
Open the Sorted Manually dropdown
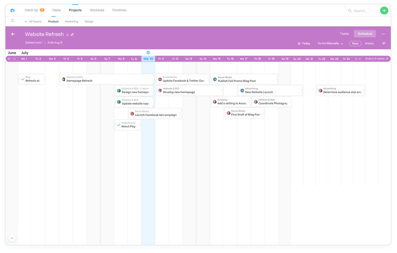[330, 44]
